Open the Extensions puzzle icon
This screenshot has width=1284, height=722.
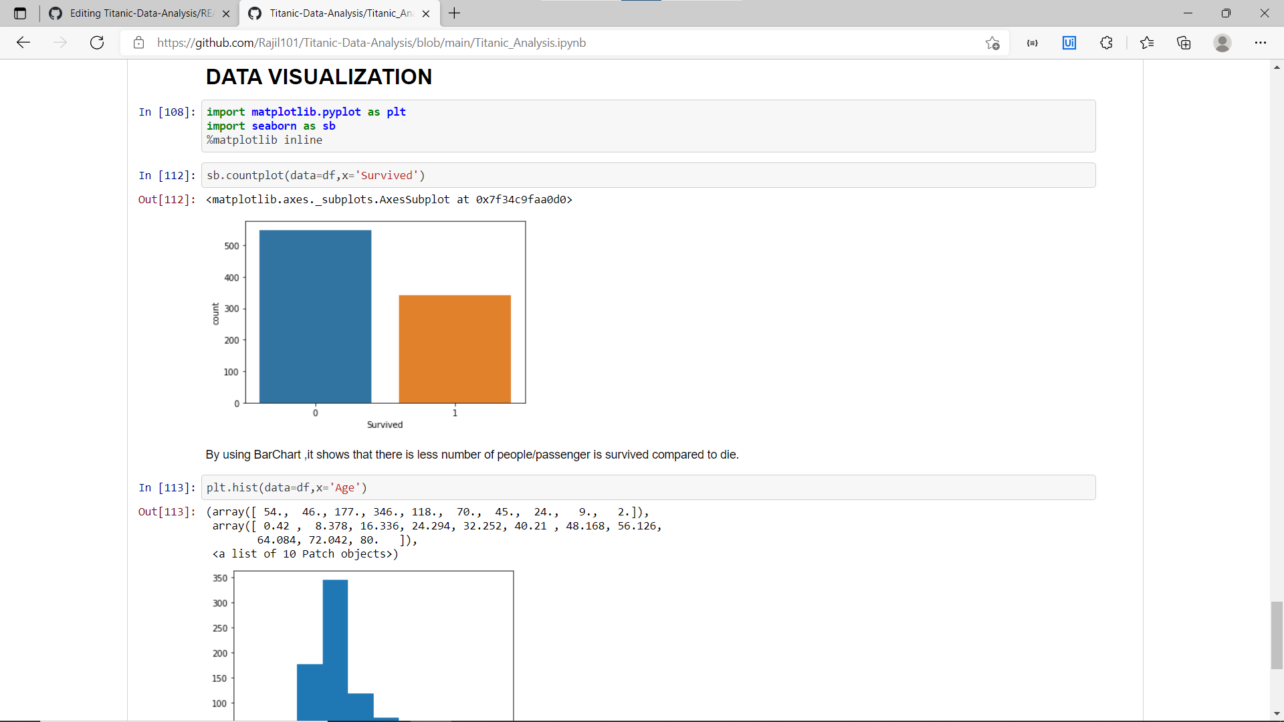(x=1106, y=43)
